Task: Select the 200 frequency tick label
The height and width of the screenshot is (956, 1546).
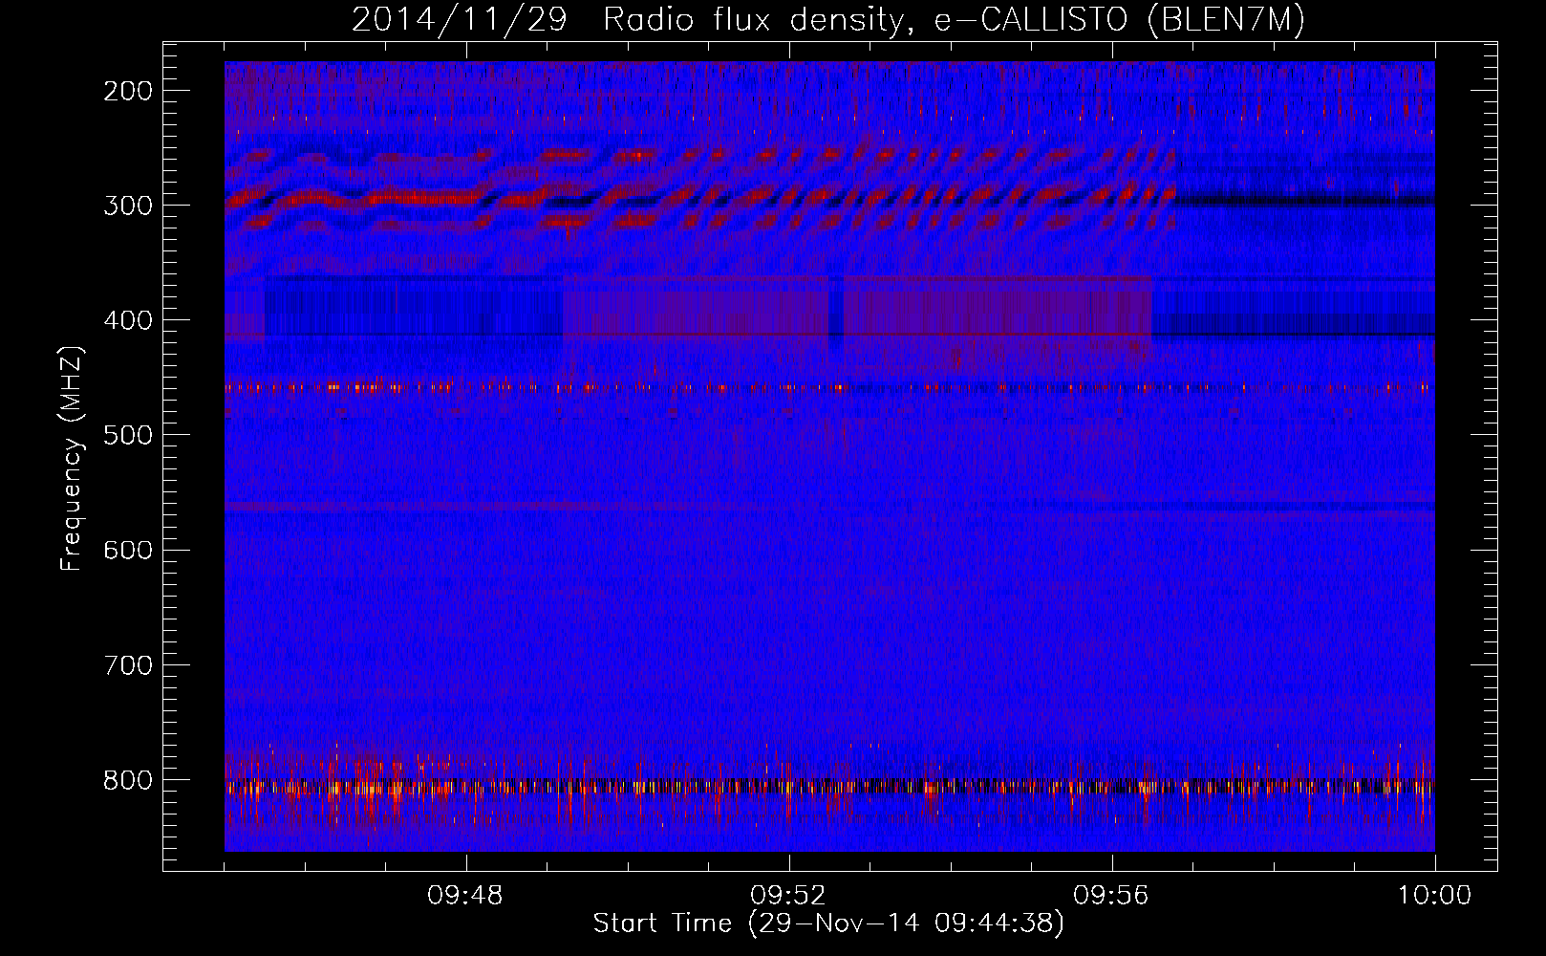Action: tap(127, 91)
